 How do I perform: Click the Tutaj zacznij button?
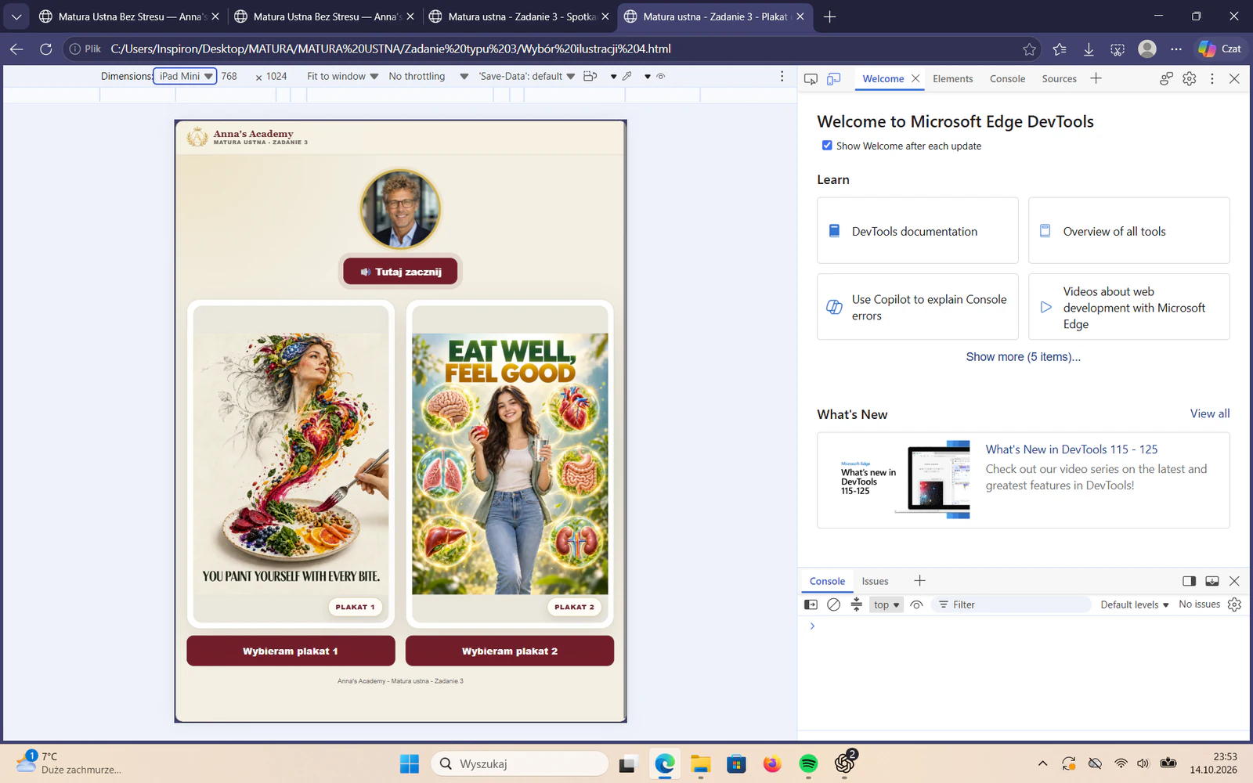click(400, 272)
